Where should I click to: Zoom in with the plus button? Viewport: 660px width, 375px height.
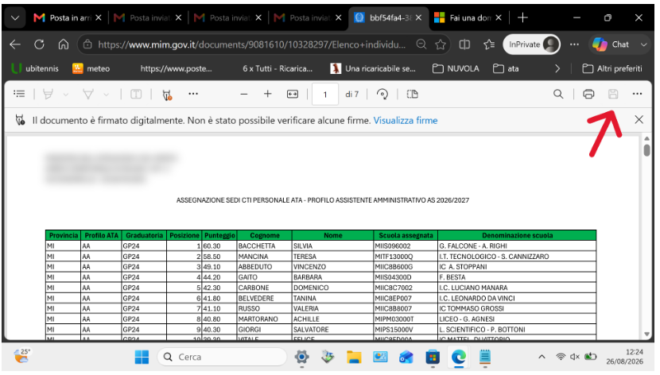[x=268, y=94]
